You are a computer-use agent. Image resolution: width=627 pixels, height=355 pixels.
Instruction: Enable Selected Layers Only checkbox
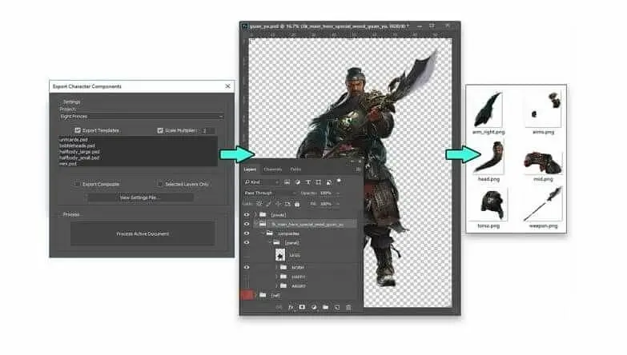click(x=160, y=184)
